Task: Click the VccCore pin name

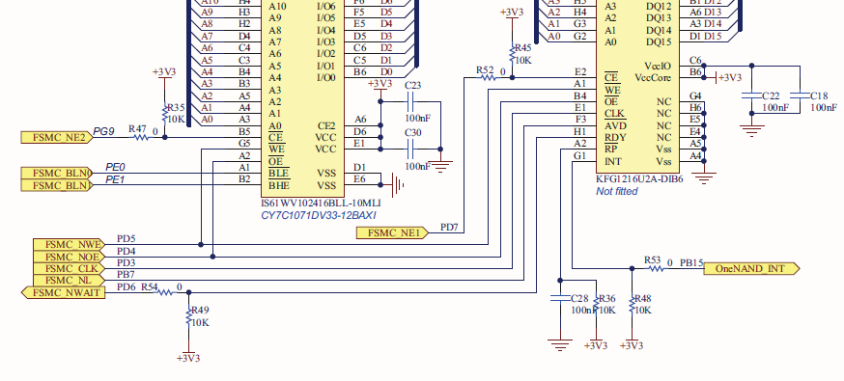Action: coord(653,78)
